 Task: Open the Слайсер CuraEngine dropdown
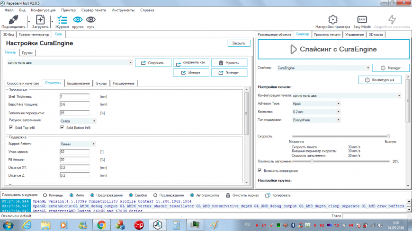(x=368, y=68)
